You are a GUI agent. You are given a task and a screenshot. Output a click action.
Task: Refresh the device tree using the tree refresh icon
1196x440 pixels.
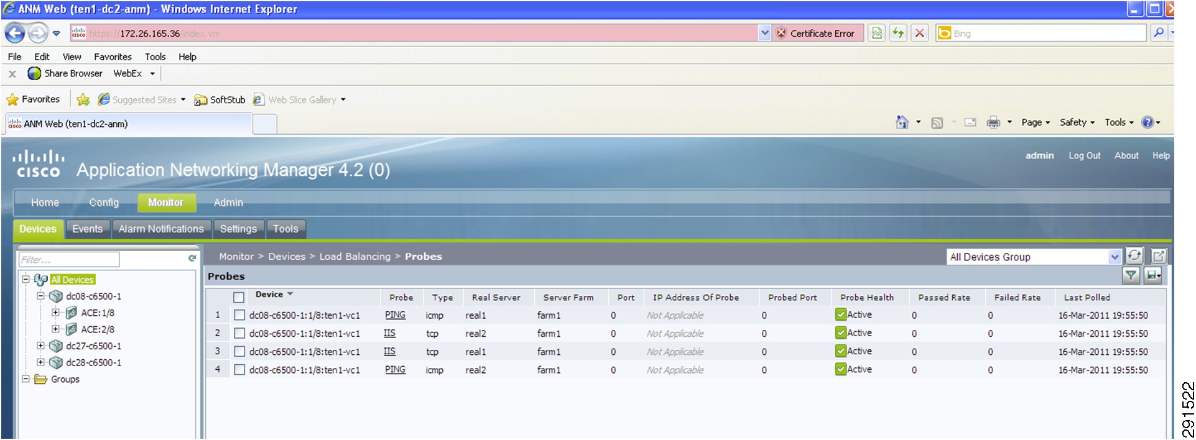click(x=192, y=258)
